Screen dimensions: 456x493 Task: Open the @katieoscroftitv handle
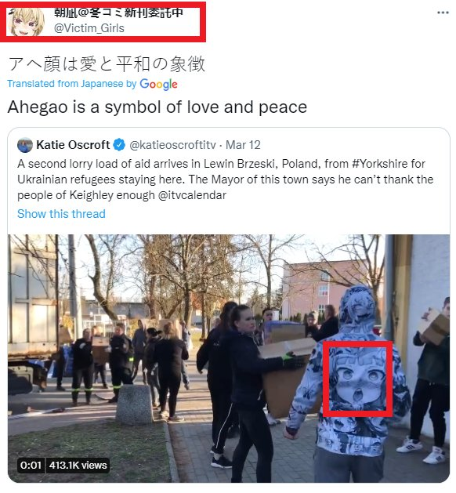tap(172, 145)
